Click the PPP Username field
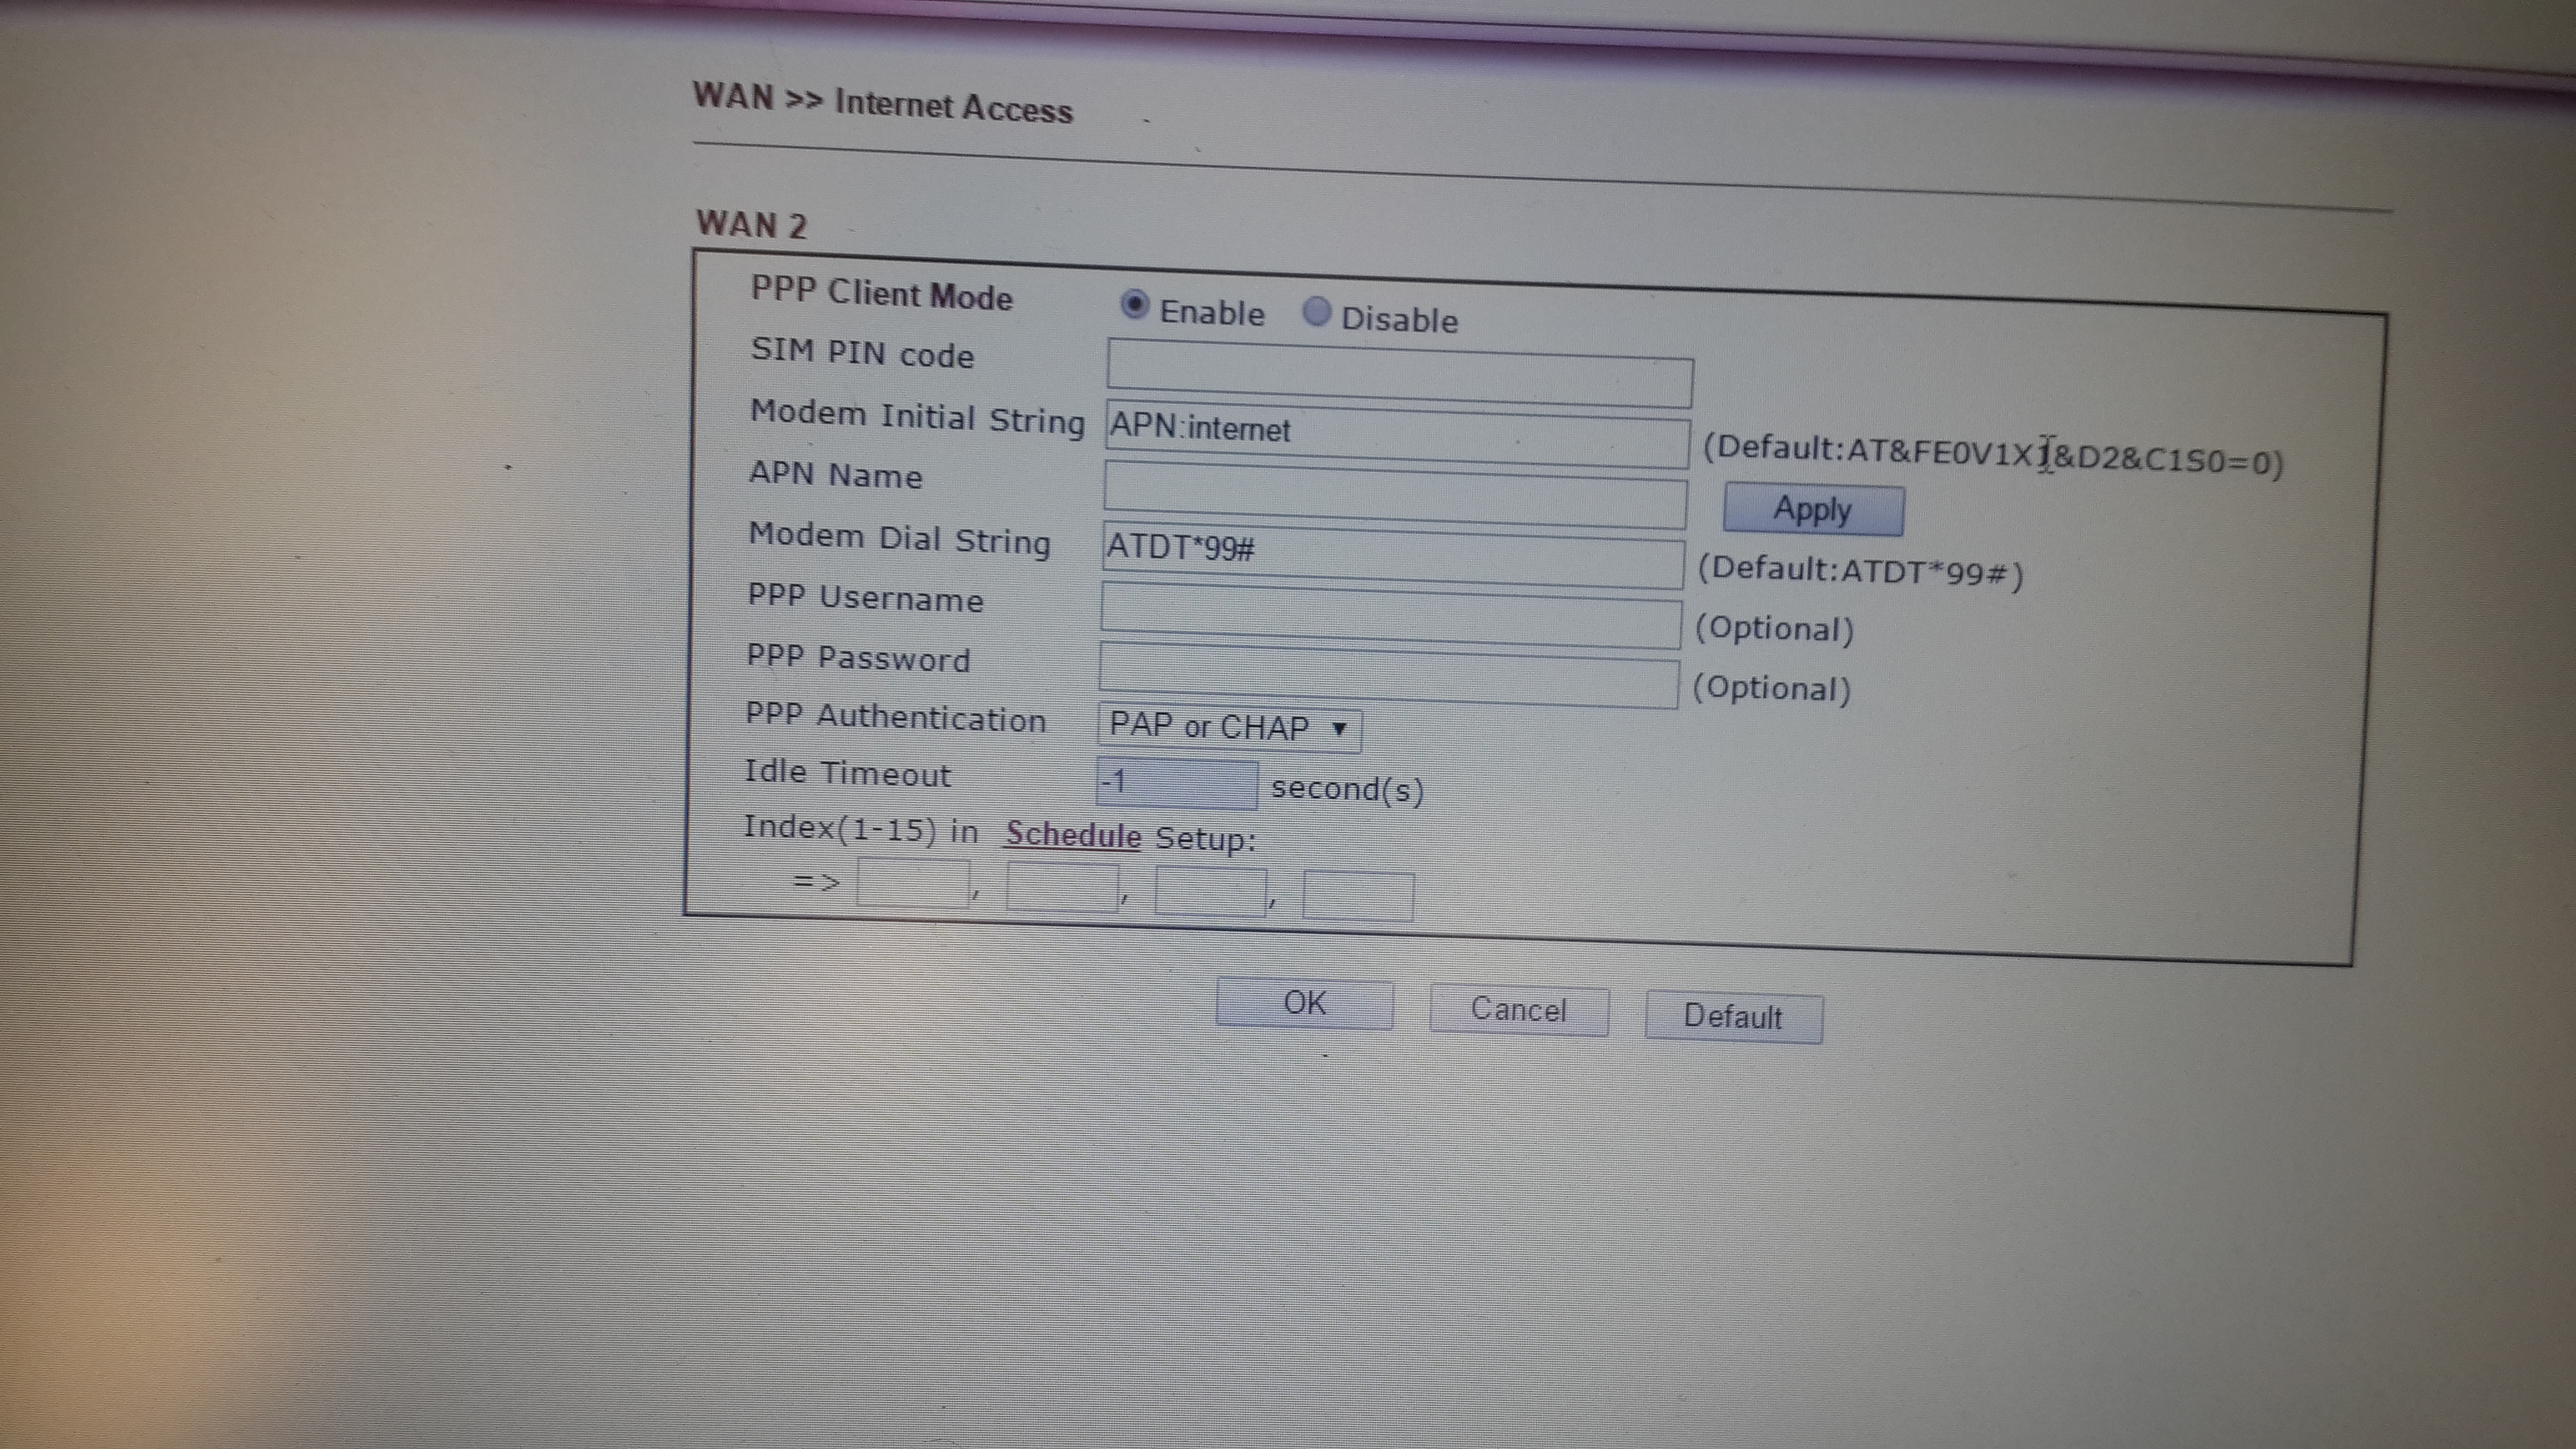The image size is (2576, 1449). pyautogui.click(x=1390, y=616)
